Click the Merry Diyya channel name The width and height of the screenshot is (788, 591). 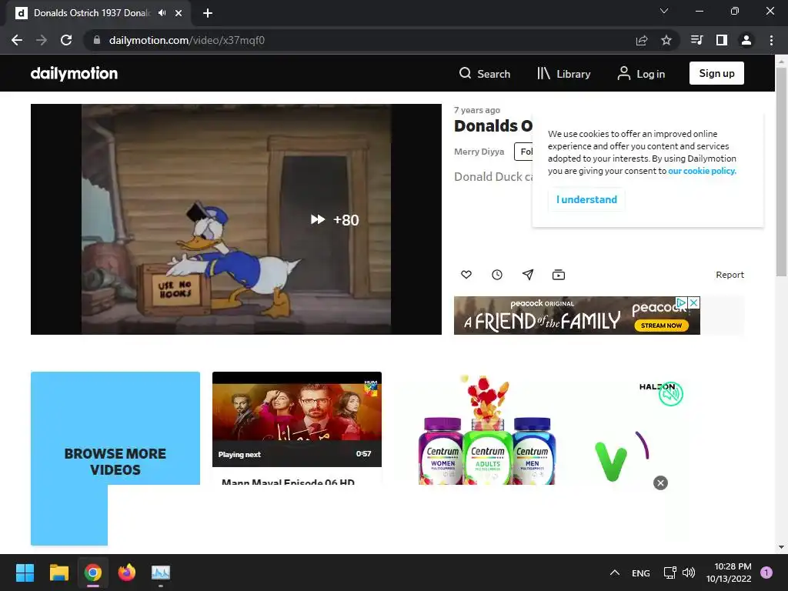tap(479, 152)
